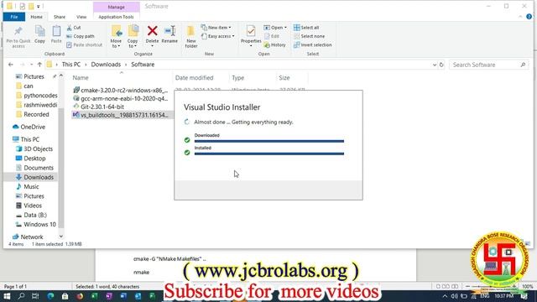Click Select all in Select group
This screenshot has width=537, height=302.
tap(306, 28)
